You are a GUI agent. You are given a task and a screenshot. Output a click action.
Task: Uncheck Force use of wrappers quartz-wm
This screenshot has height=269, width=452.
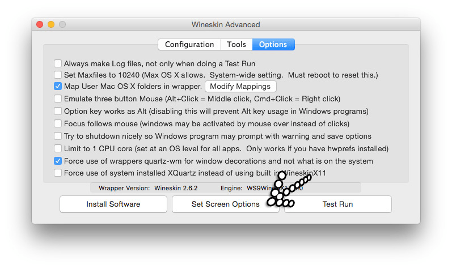[58, 161]
